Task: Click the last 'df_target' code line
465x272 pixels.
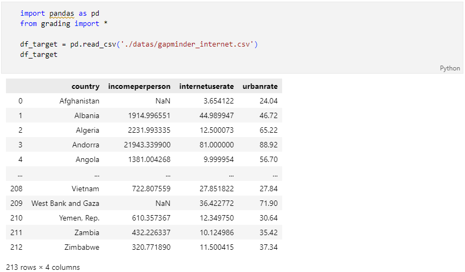Action: [39, 55]
